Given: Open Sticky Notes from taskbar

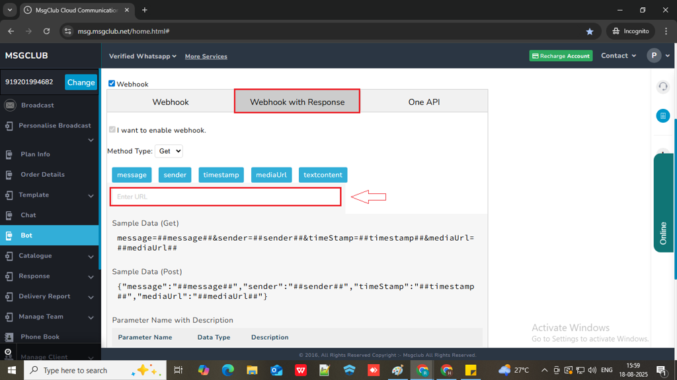Looking at the screenshot, I should (x=471, y=370).
